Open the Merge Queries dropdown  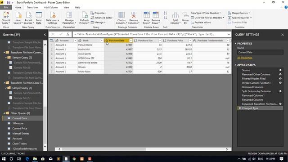(x=239, y=13)
